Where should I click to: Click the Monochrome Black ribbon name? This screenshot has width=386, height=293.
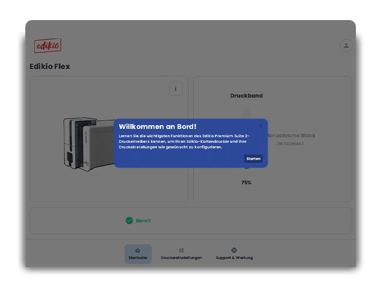(x=290, y=136)
